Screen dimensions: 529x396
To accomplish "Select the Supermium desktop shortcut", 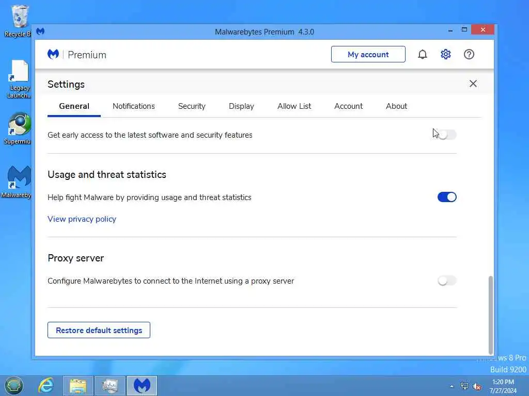I will 19,128.
